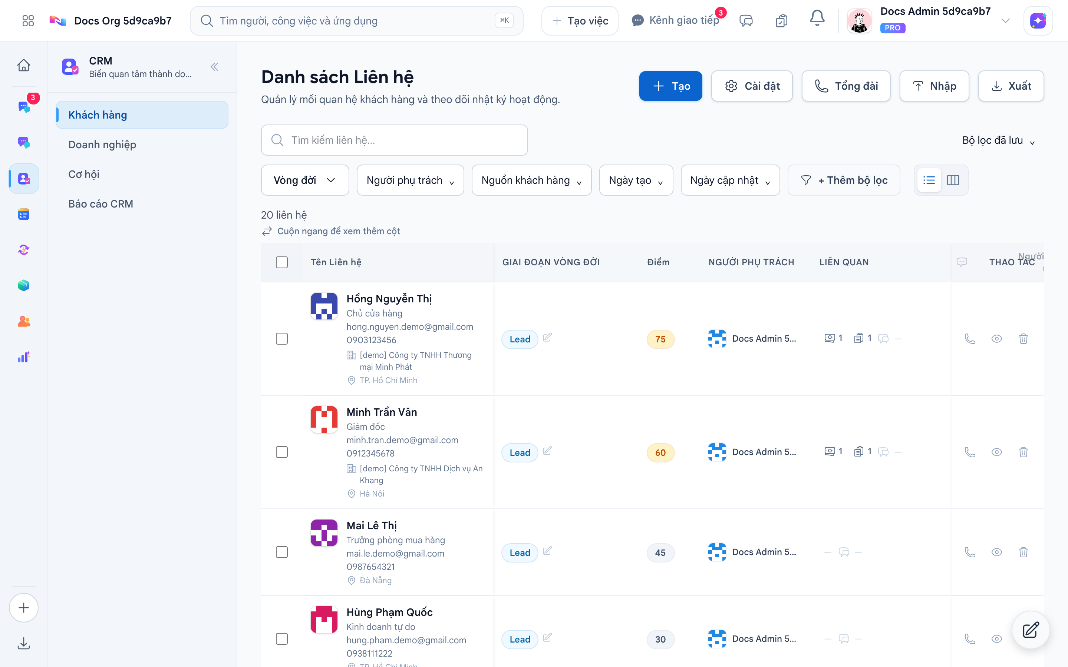Go to the Home icon in sidebar
This screenshot has height=667, width=1068.
click(x=24, y=65)
